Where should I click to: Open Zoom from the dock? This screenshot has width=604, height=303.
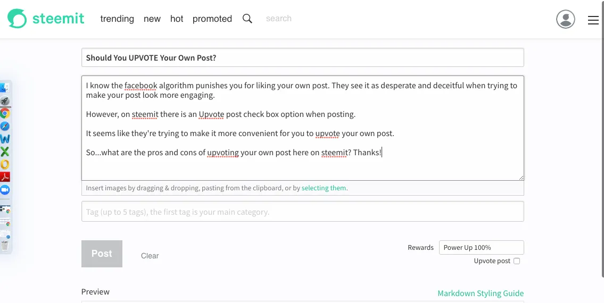pyautogui.click(x=5, y=190)
